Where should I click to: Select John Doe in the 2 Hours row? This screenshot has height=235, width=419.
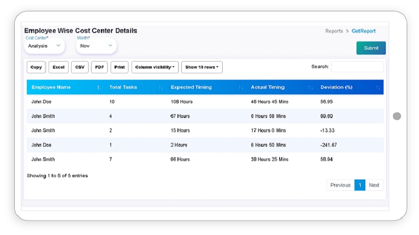pyautogui.click(x=41, y=145)
